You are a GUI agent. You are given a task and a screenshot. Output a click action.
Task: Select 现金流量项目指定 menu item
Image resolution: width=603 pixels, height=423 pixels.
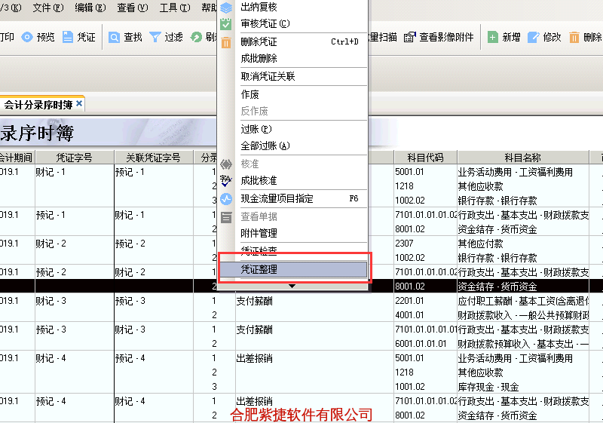(x=277, y=199)
